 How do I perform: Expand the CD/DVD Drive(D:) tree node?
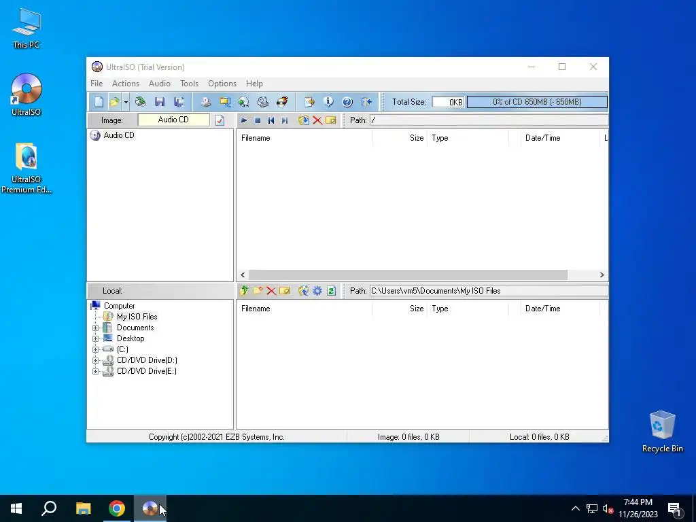(x=95, y=360)
